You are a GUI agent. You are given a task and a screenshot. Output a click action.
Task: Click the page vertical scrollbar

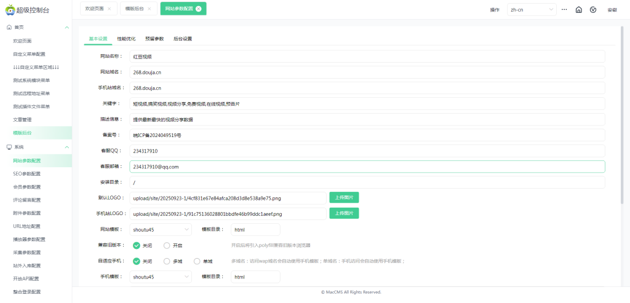[622, 123]
